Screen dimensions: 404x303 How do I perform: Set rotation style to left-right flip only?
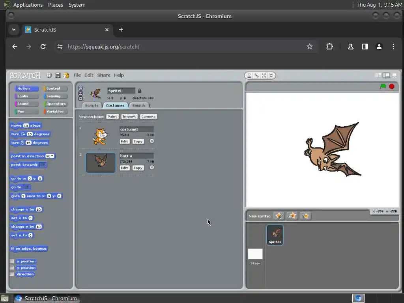(x=80, y=93)
